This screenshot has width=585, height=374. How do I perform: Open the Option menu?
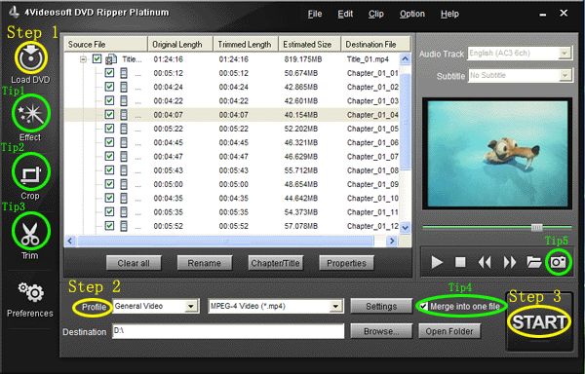(412, 14)
